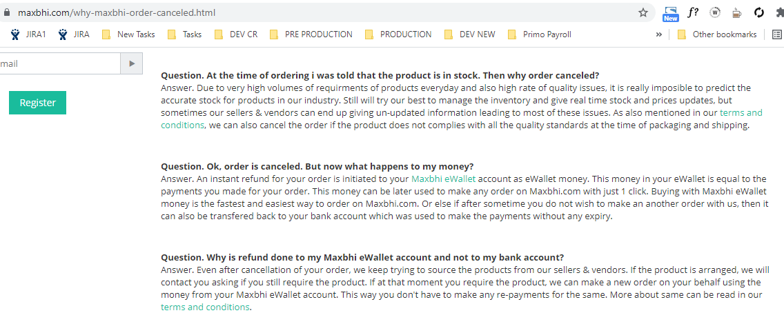Open the coffee cup extension
Image resolution: width=784 pixels, height=324 pixels.
pyautogui.click(x=737, y=12)
